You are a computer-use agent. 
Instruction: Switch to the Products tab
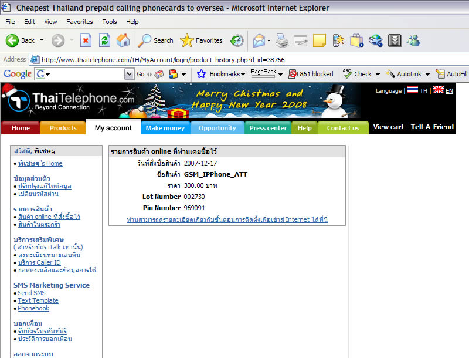point(63,128)
